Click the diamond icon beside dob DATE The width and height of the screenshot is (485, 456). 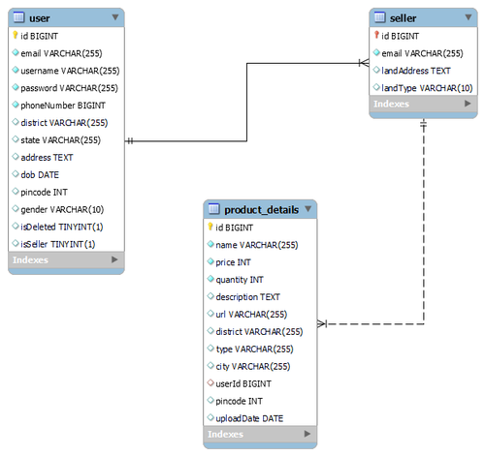(x=16, y=174)
